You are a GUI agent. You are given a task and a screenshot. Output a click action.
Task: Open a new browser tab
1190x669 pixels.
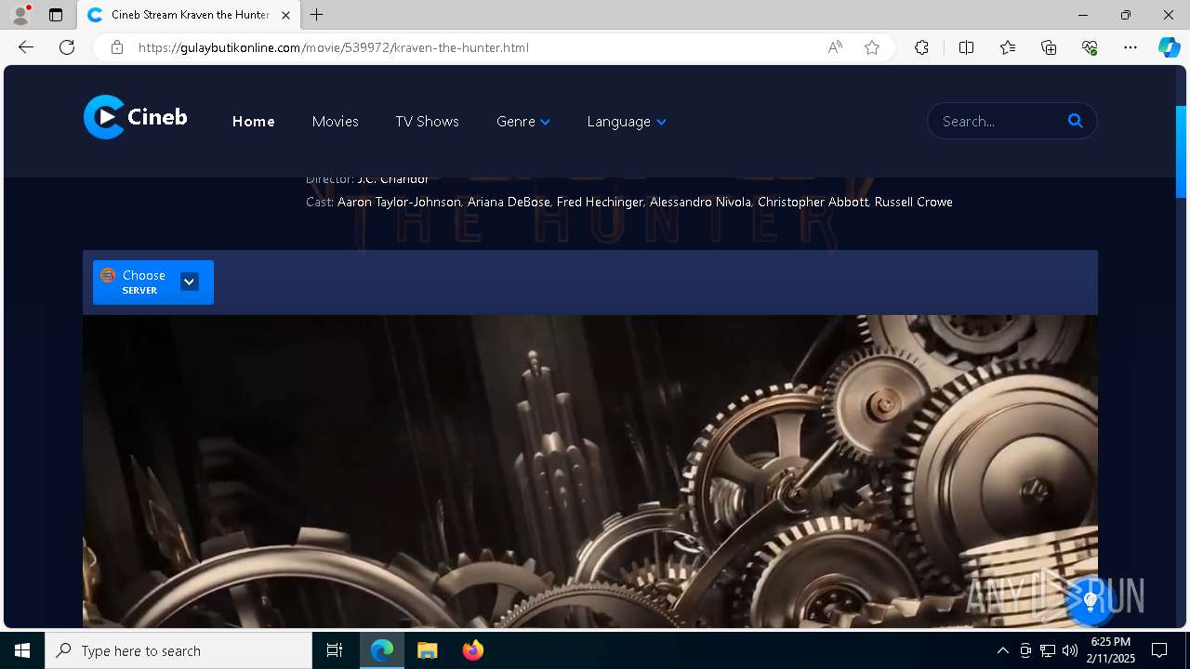point(317,15)
